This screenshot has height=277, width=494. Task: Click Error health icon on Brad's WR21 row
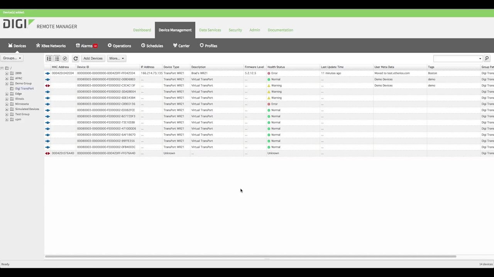(x=269, y=73)
